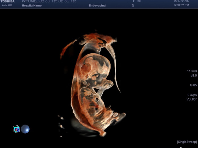Click the Vol.80° volume angle readout
The height and width of the screenshot is (148, 198).
click(192, 99)
